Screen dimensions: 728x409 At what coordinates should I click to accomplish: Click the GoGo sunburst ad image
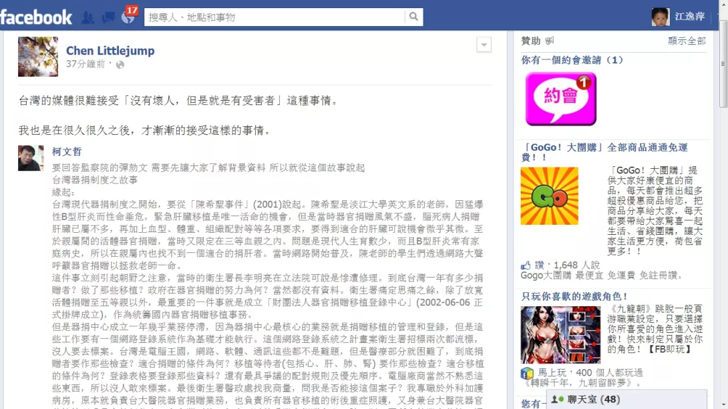pos(549,195)
